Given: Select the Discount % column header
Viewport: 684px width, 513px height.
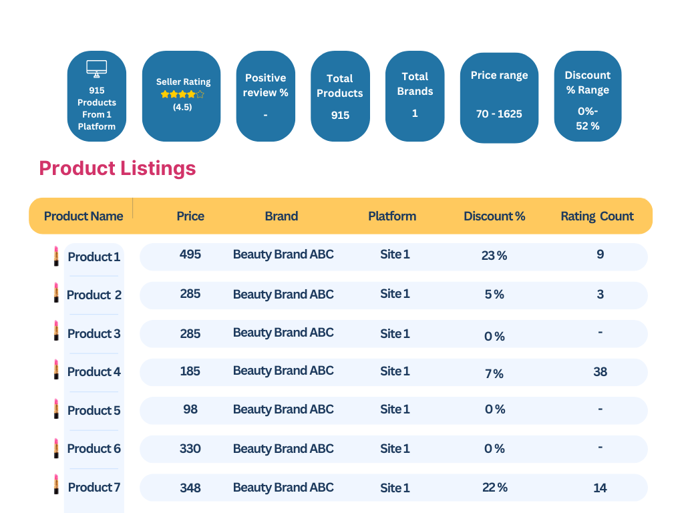Looking at the screenshot, I should 494,216.
